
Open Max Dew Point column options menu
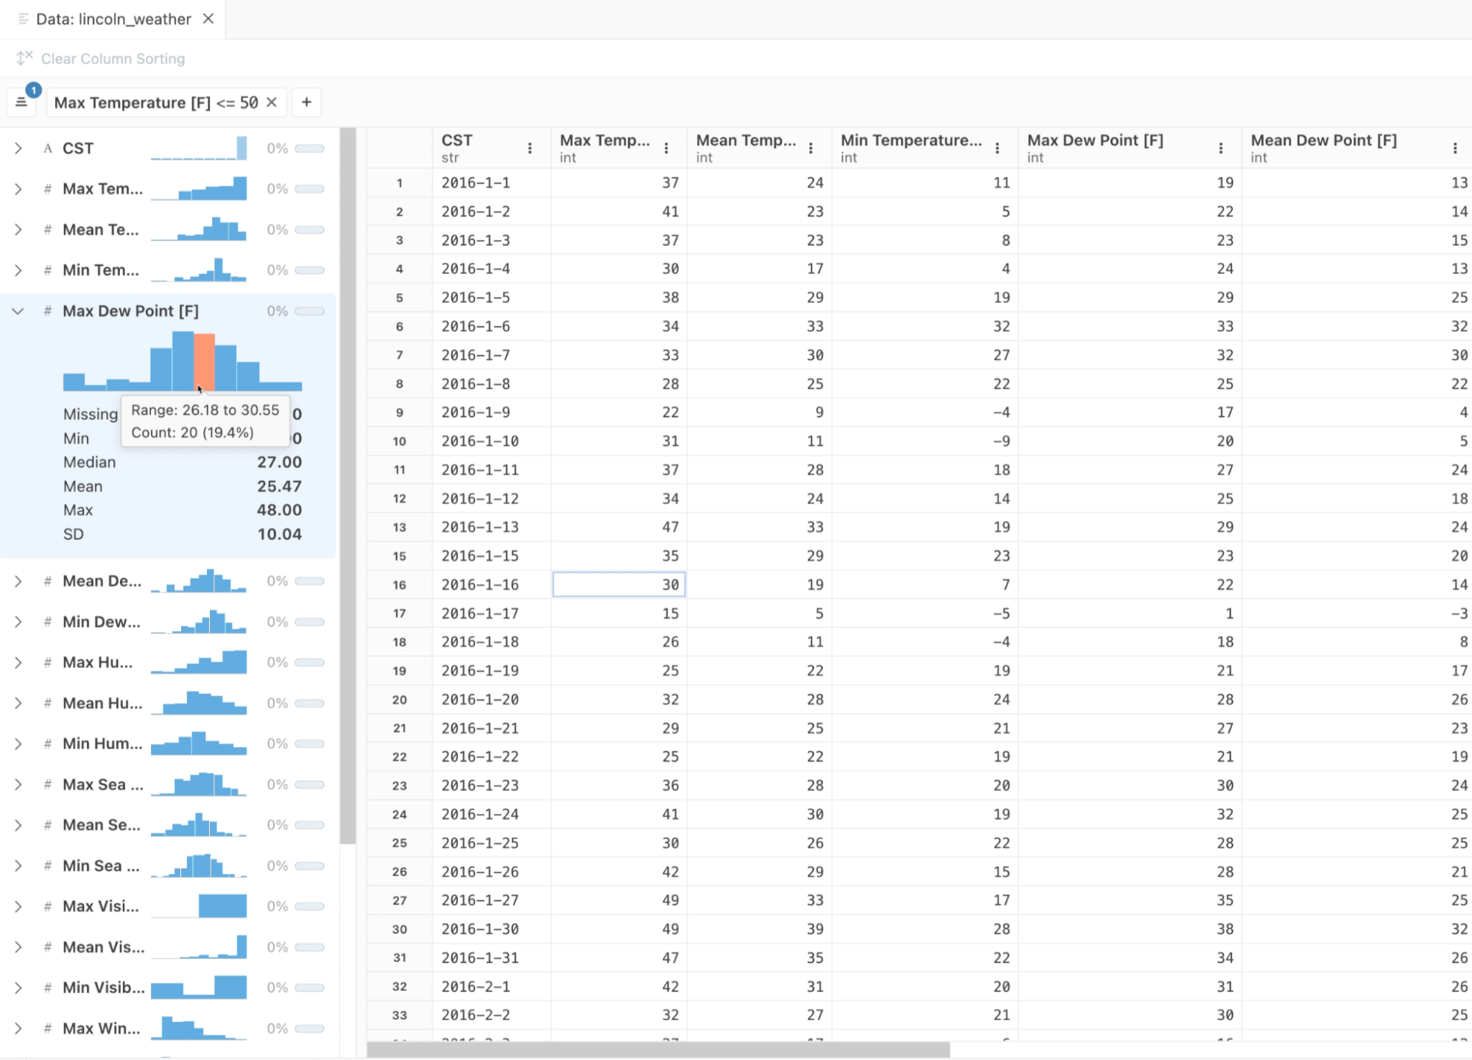coord(1220,148)
